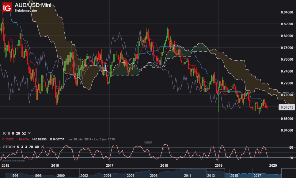
Task: Click the low value B 0.66707
Action: coord(57,139)
